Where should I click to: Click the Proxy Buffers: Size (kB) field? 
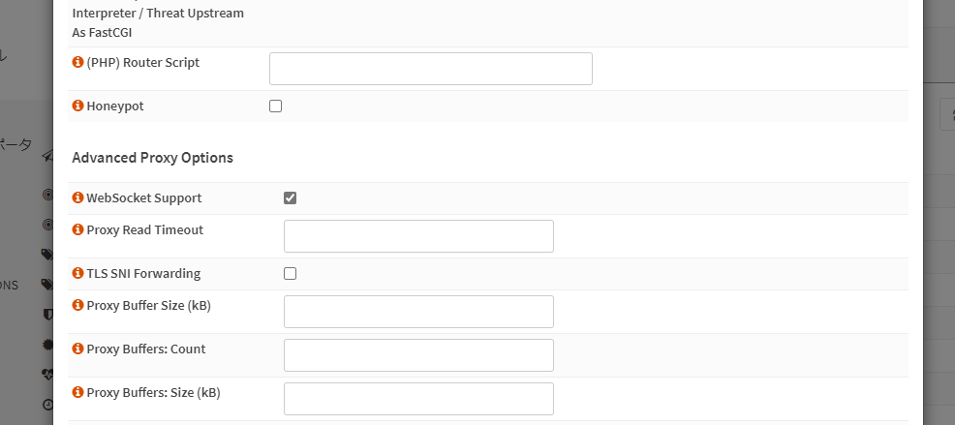pyautogui.click(x=418, y=399)
